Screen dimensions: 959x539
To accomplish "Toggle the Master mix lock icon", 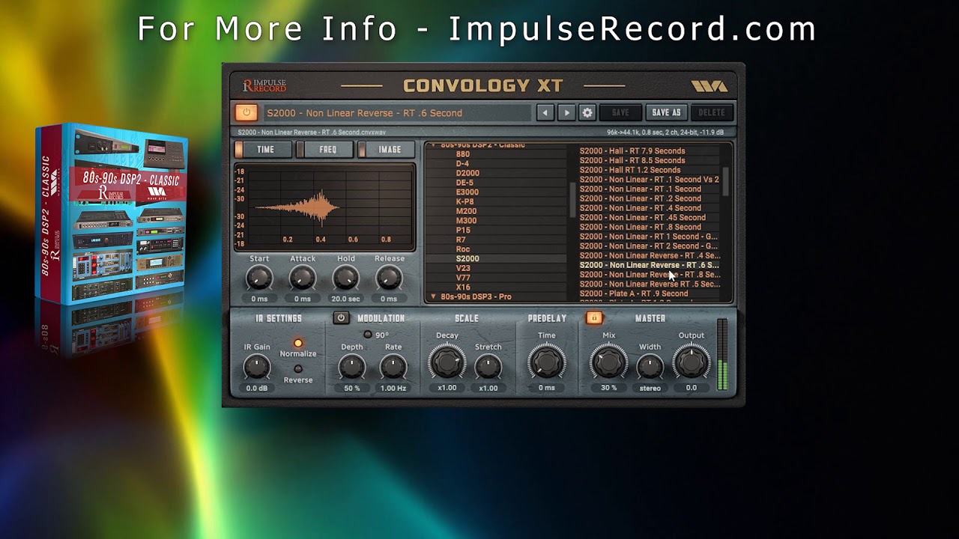I will [x=594, y=317].
